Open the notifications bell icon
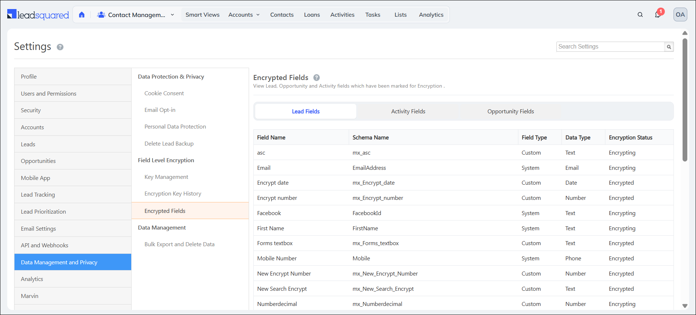This screenshot has height=315, width=696. 658,15
